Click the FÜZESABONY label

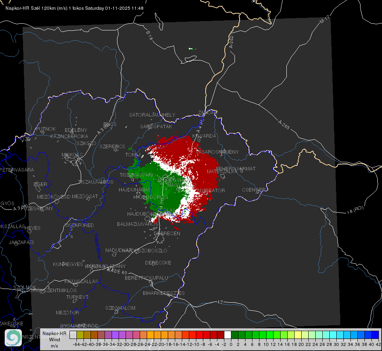pos(37,209)
